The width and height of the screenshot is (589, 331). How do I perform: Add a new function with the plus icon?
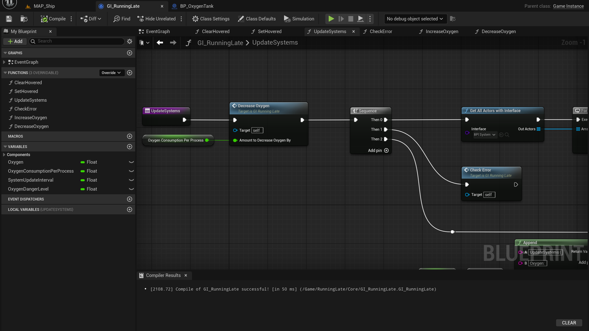pyautogui.click(x=130, y=73)
